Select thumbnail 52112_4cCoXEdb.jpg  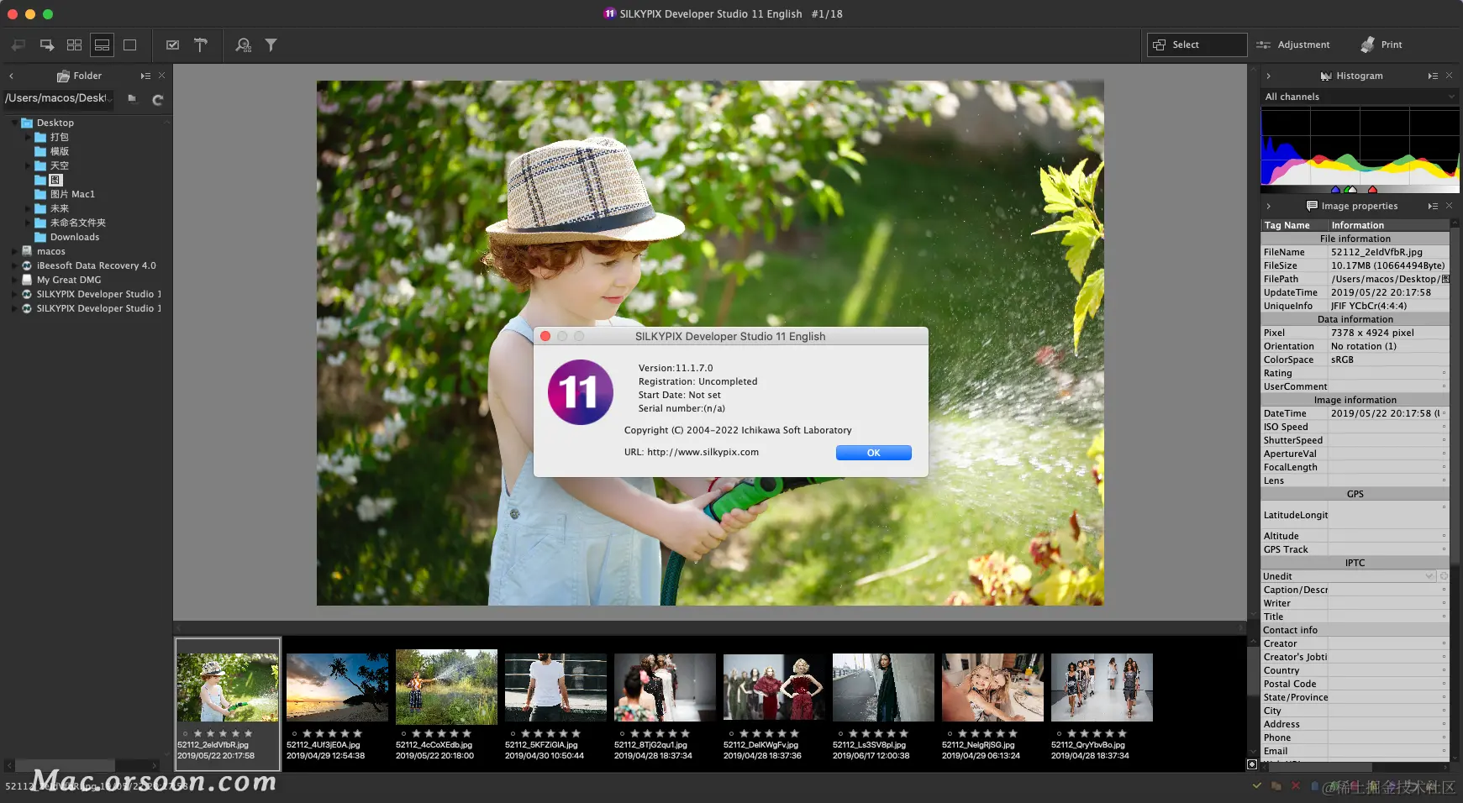point(446,687)
